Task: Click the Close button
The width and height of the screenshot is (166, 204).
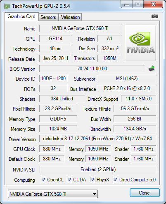Action: pyautogui.click(x=145, y=193)
